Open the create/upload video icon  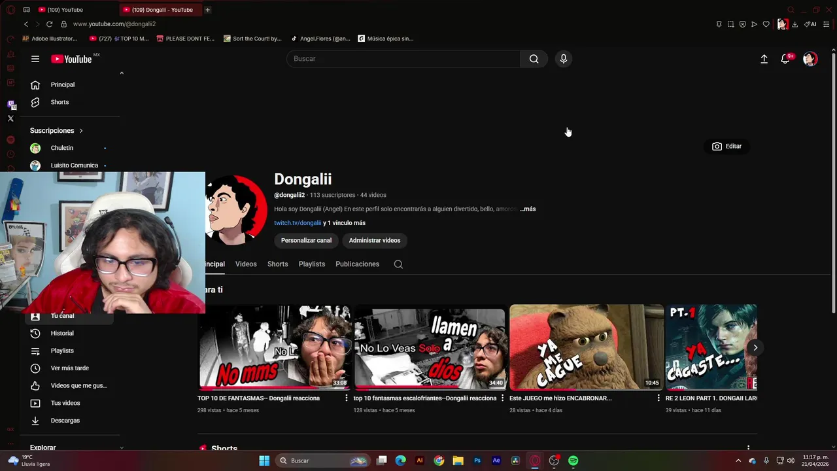764,59
